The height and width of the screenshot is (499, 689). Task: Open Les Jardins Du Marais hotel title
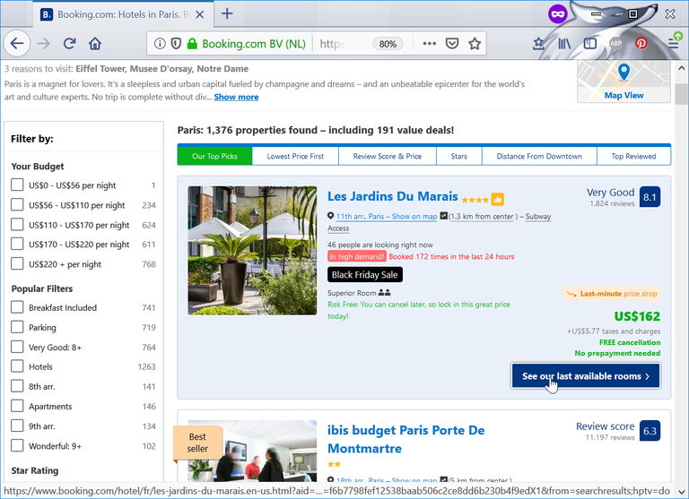click(392, 196)
